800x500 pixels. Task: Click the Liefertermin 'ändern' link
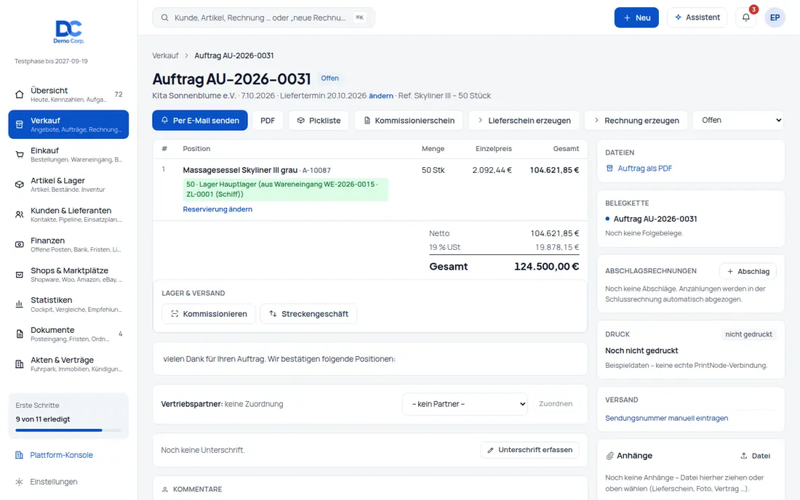[380, 96]
